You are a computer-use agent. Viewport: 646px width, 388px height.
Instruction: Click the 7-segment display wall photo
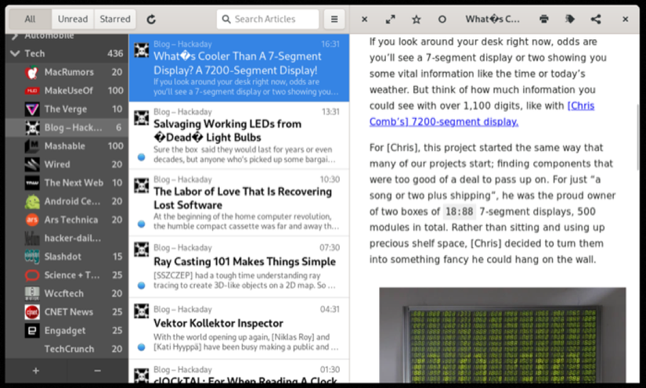point(503,335)
